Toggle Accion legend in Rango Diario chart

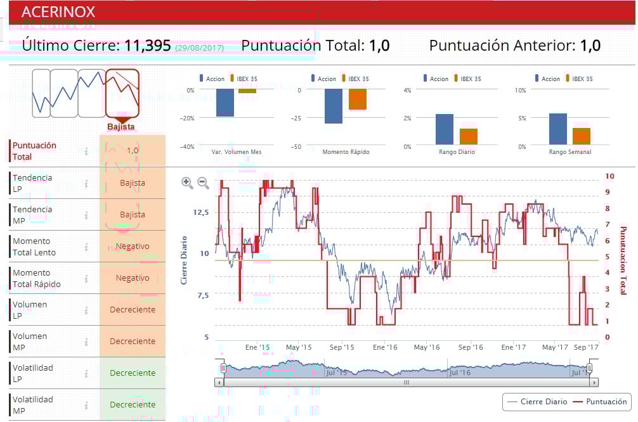[x=436, y=79]
